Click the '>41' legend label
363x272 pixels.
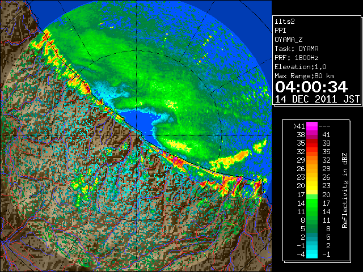click(x=299, y=126)
